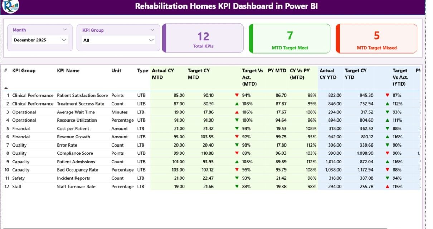
Task: Sort by the Actual CY MTD column header
Action: point(163,74)
